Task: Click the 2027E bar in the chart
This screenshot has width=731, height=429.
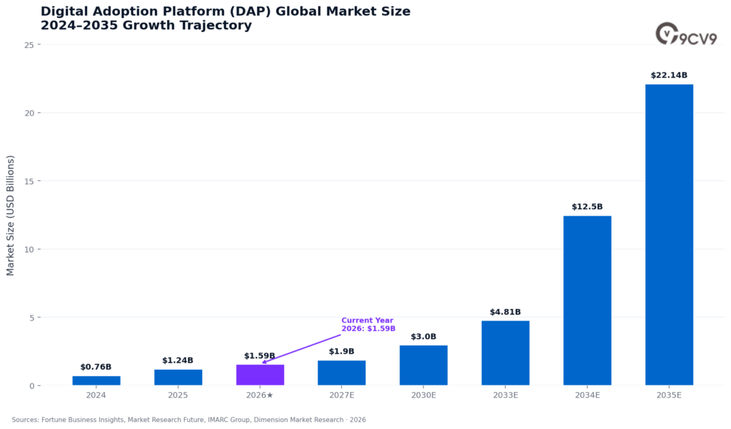Action: 342,373
